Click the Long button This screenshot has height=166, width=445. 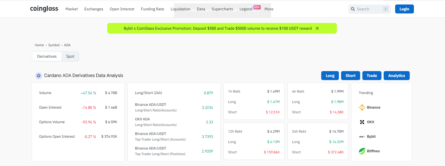pyautogui.click(x=330, y=76)
